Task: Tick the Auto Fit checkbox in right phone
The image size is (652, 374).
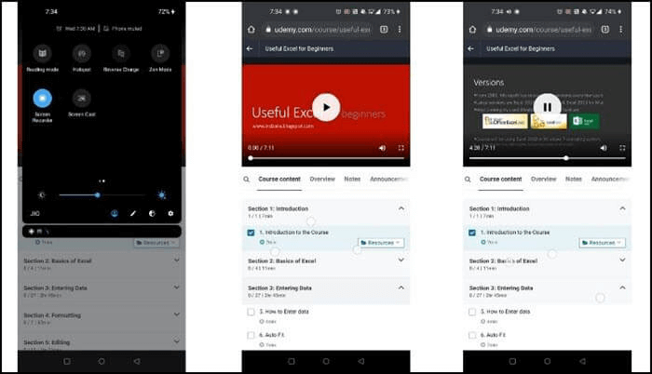Action: 473,334
